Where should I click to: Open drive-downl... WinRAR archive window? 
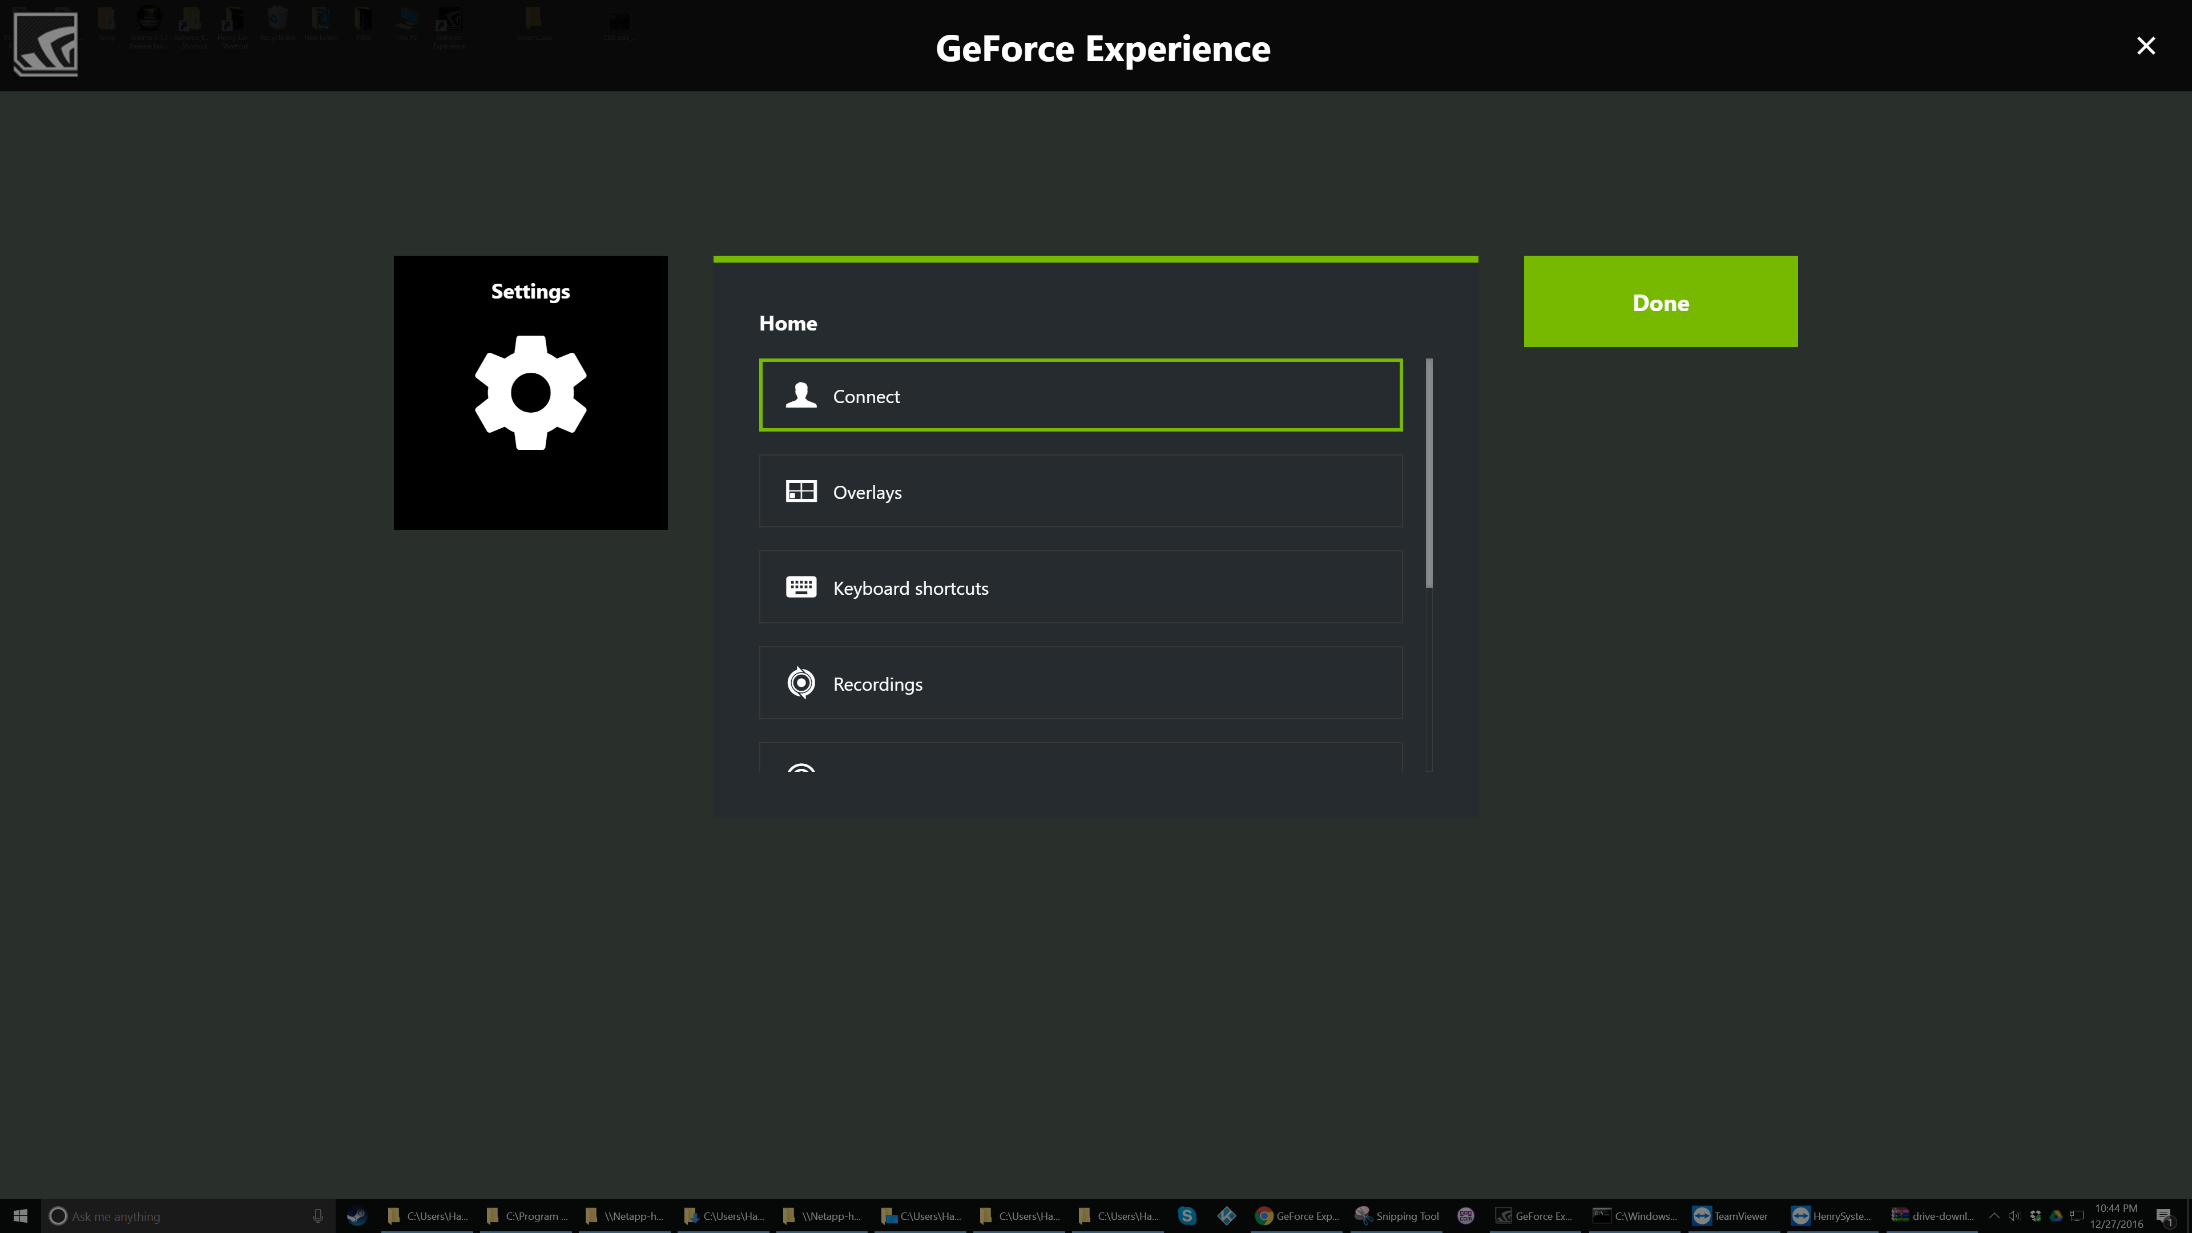1932,1216
